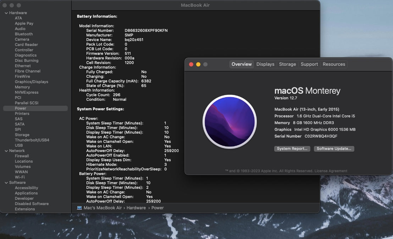Open Applications under Software section
Viewport: 393px width, 239px height.
26,193
